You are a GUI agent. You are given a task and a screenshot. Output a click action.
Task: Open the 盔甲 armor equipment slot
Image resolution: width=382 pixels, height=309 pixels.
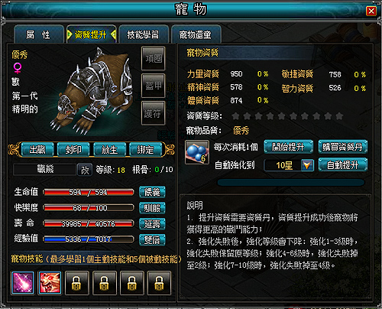pos(154,86)
